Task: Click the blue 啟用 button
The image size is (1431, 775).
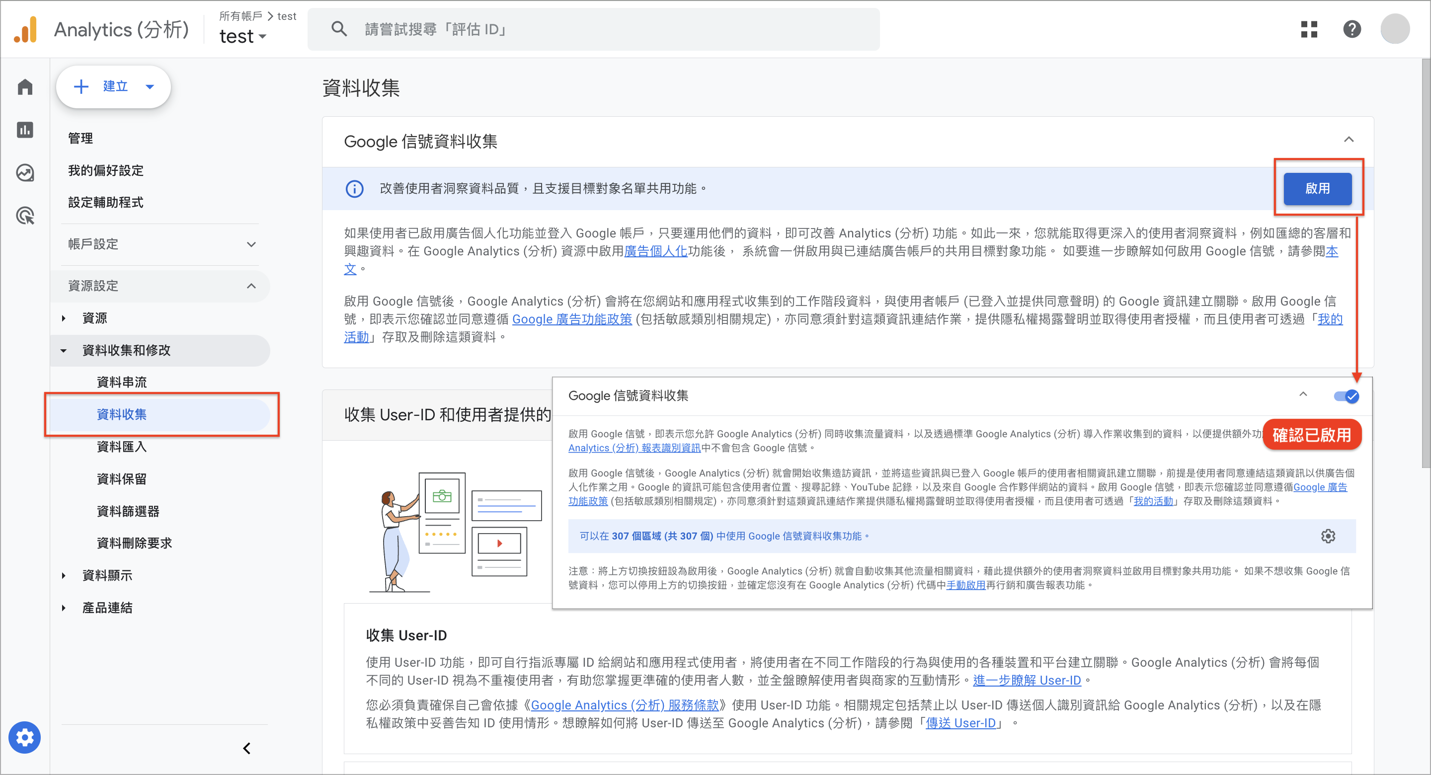Action: coord(1317,189)
